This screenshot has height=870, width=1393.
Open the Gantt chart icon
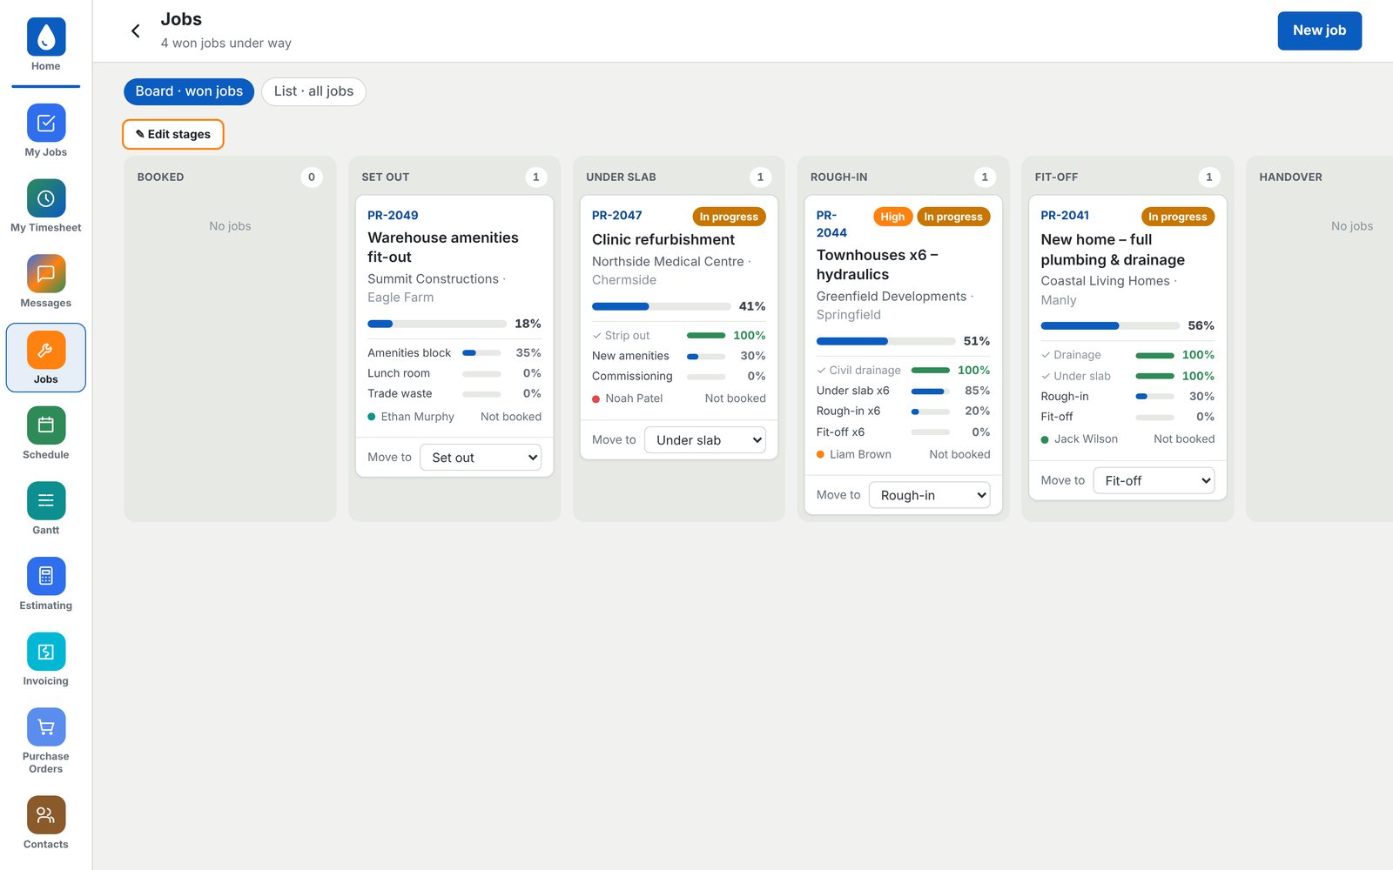point(46,500)
